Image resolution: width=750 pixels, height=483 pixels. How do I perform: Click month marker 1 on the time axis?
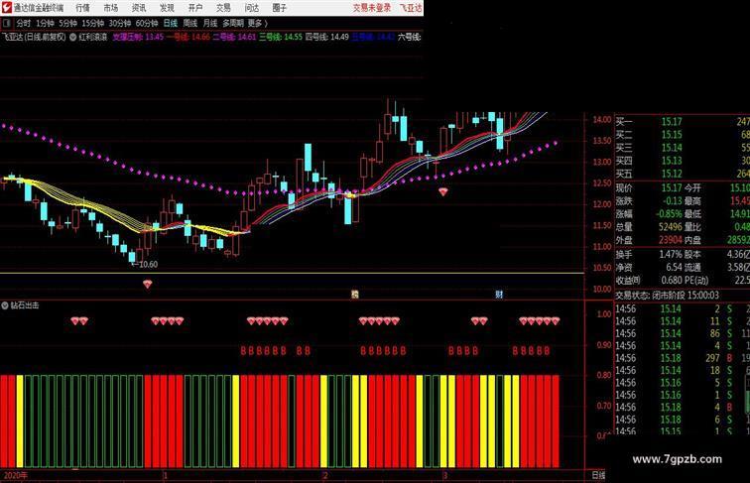(x=165, y=475)
